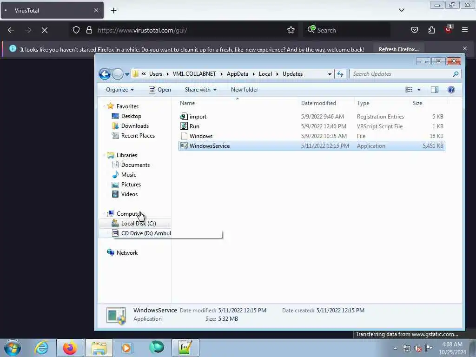Image resolution: width=476 pixels, height=357 pixels.
Task: Click Firefox list all tabs chevron
Action: (x=401, y=10)
